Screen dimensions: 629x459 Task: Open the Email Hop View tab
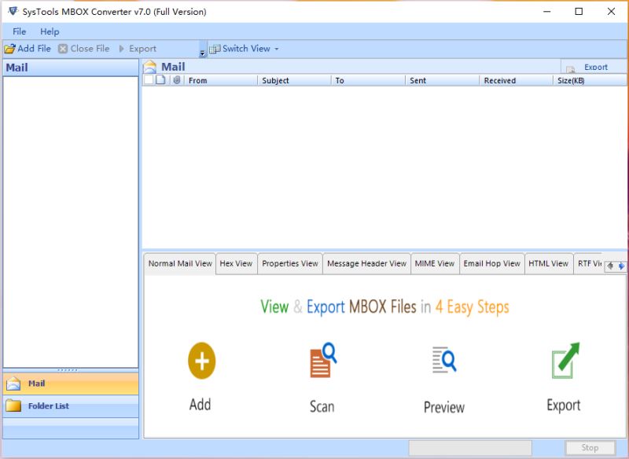coord(492,264)
